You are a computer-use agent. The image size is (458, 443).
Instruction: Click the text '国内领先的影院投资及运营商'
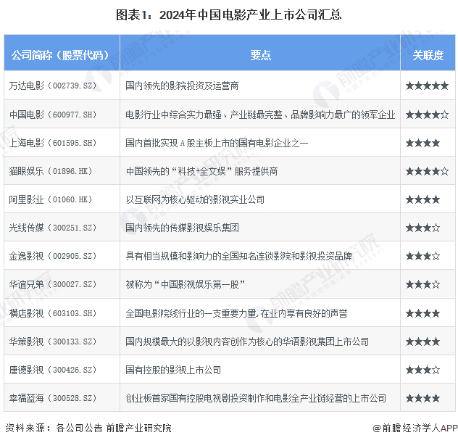[x=182, y=86]
